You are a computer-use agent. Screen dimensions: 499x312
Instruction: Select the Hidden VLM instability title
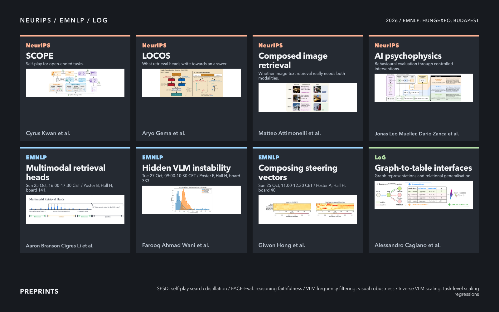(x=187, y=168)
